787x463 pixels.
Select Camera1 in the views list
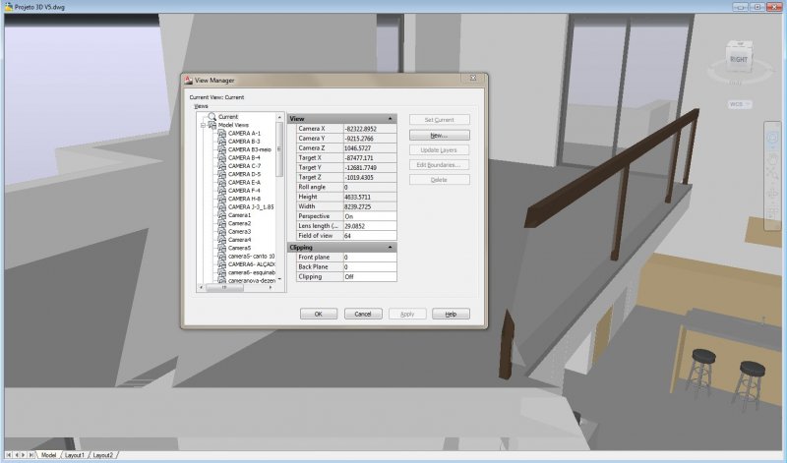point(239,215)
